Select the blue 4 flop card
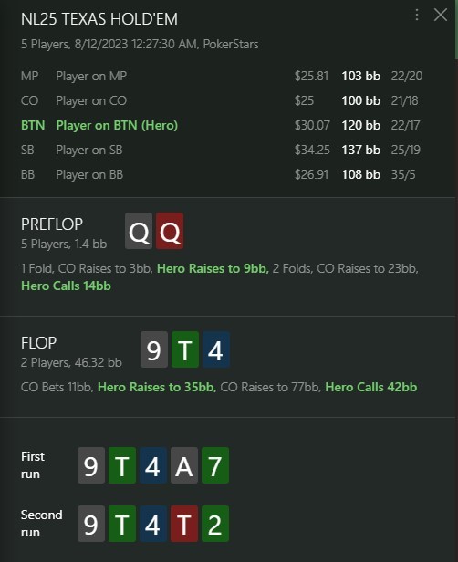Image resolution: width=458 pixels, height=562 pixels. (216, 349)
